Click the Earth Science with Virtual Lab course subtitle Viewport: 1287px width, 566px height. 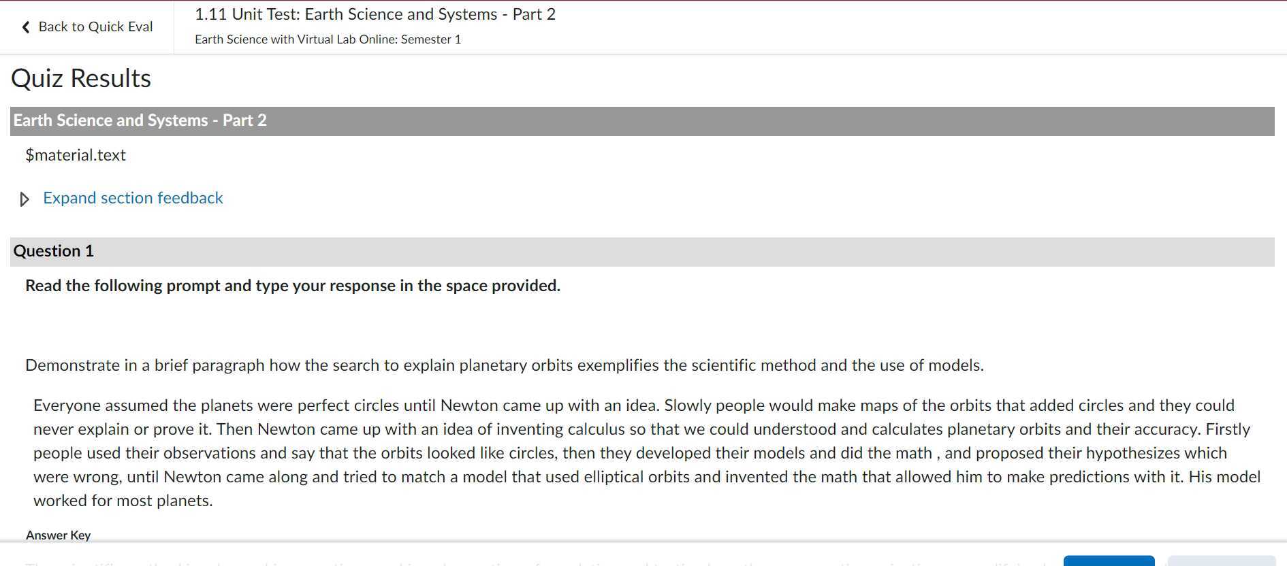328,39
